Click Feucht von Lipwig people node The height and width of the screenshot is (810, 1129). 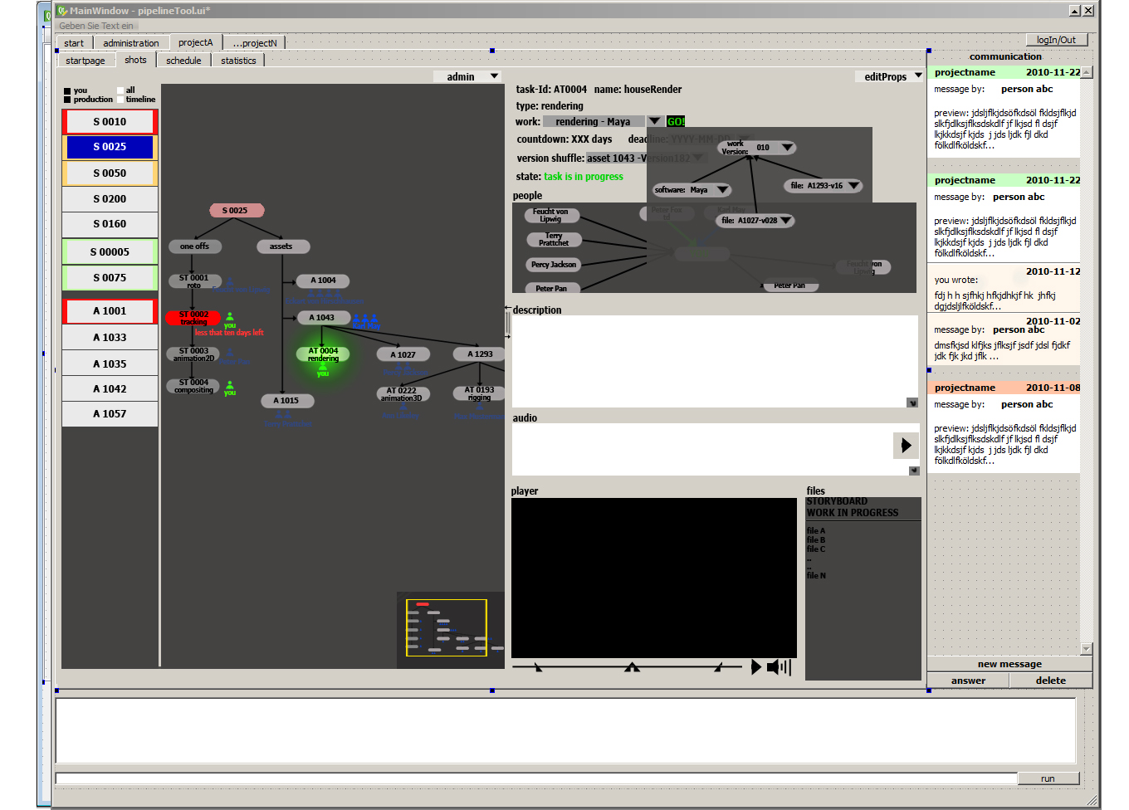pyautogui.click(x=551, y=216)
